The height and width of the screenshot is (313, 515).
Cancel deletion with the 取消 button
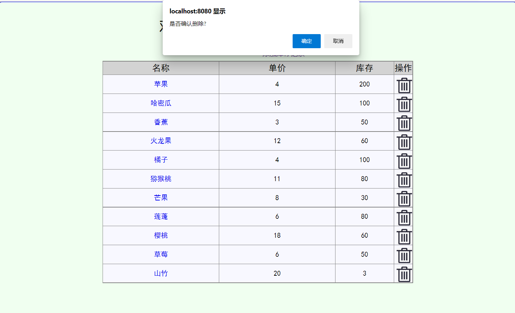(x=338, y=41)
